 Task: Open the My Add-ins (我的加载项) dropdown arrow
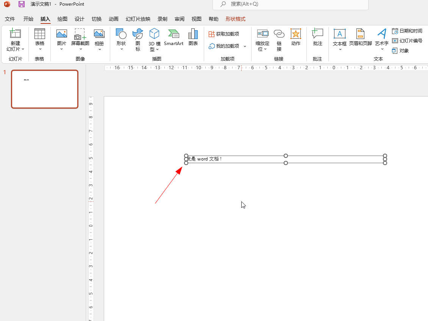245,46
